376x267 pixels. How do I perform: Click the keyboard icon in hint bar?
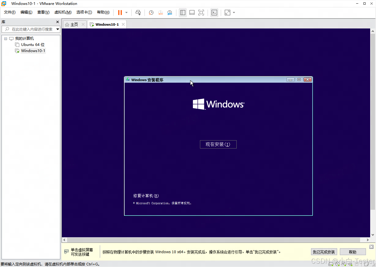coord(66,251)
